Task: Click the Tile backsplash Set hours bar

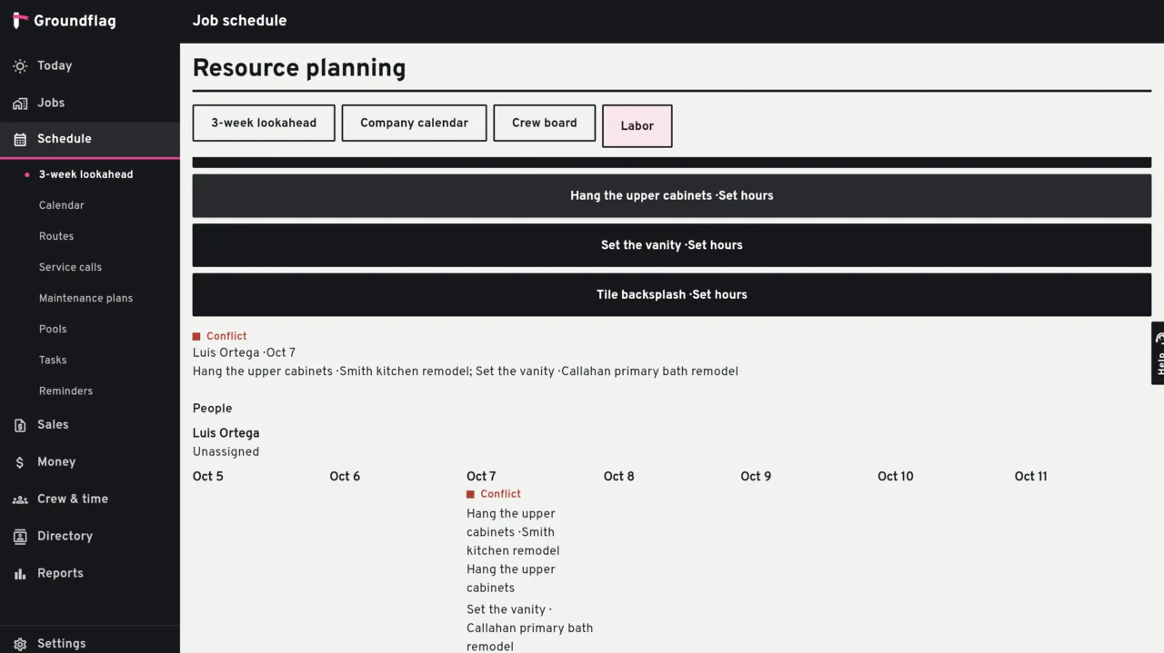Action: click(x=671, y=294)
